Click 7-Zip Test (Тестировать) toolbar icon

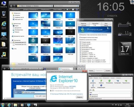coord(109,81)
